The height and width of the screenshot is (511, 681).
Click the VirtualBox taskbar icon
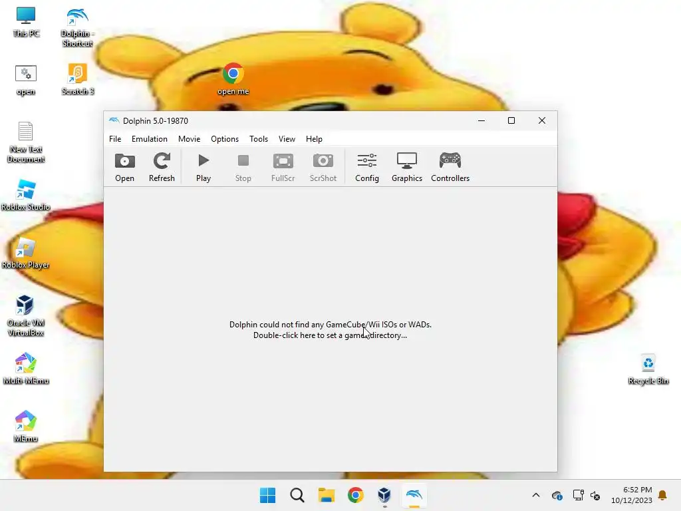pyautogui.click(x=384, y=495)
